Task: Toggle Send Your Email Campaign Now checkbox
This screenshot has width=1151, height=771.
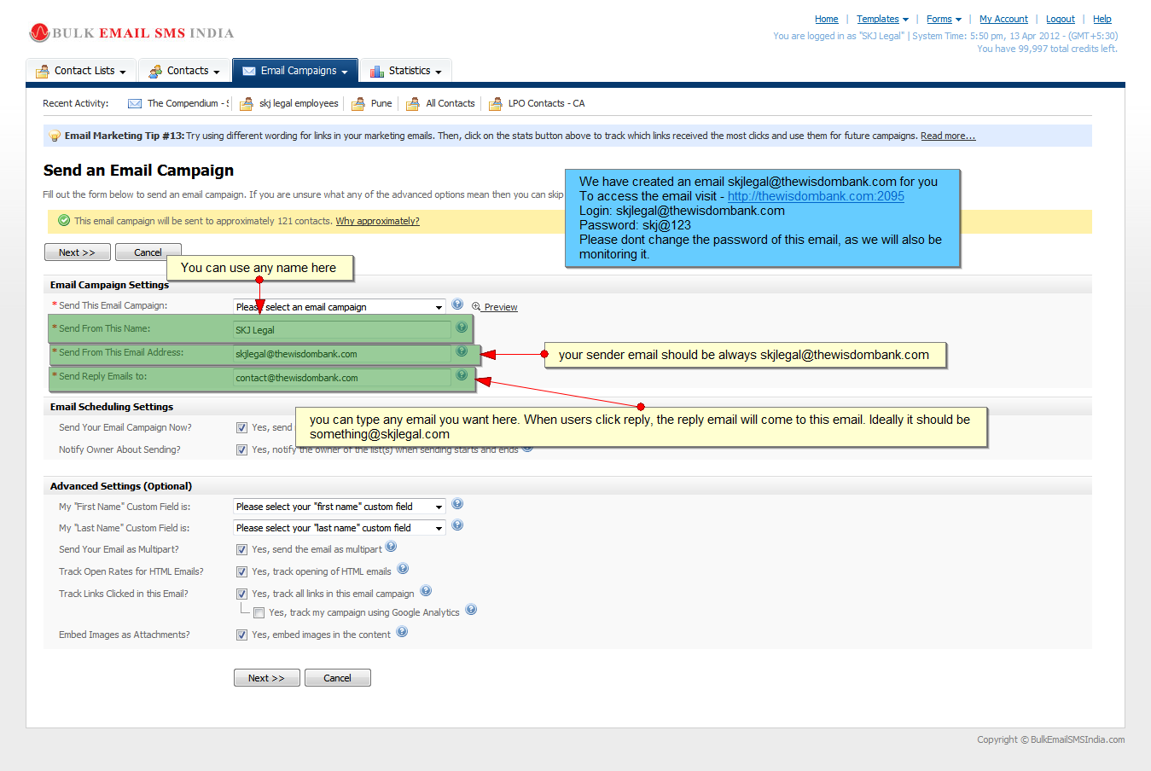Action: pos(242,428)
